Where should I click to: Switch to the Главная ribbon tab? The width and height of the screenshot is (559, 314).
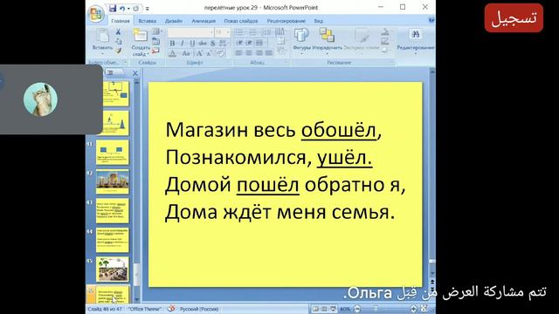[121, 21]
